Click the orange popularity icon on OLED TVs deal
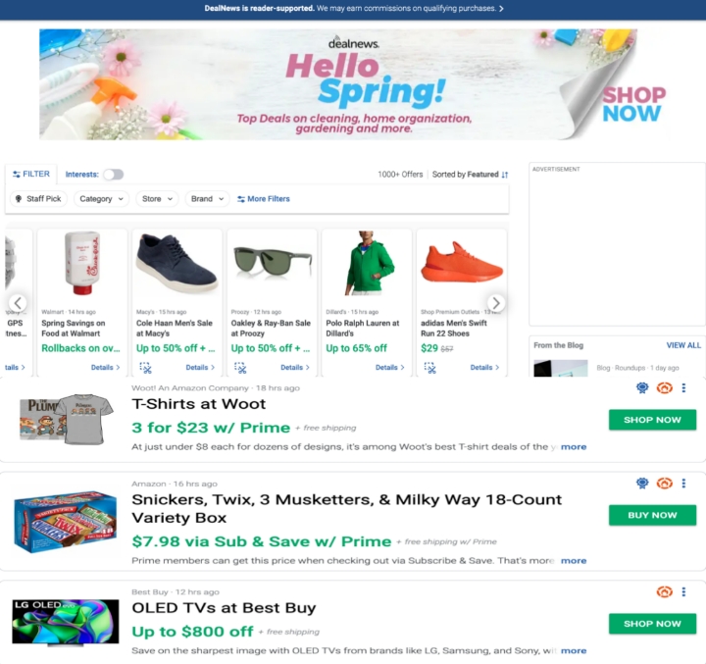Viewport: 706px width, 664px height. 664,591
